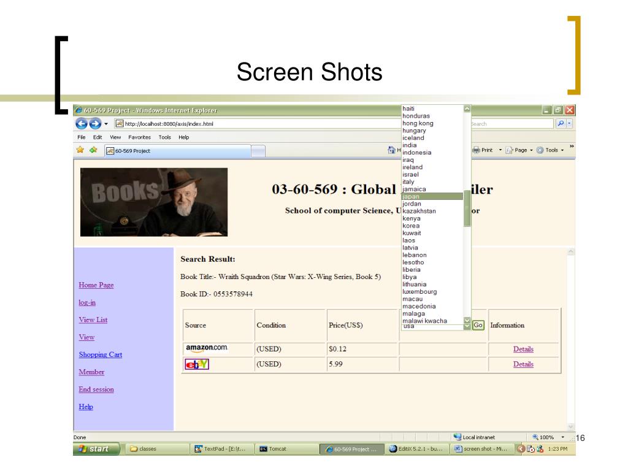Click the system tray clock 1:23 PM

pos(557,449)
